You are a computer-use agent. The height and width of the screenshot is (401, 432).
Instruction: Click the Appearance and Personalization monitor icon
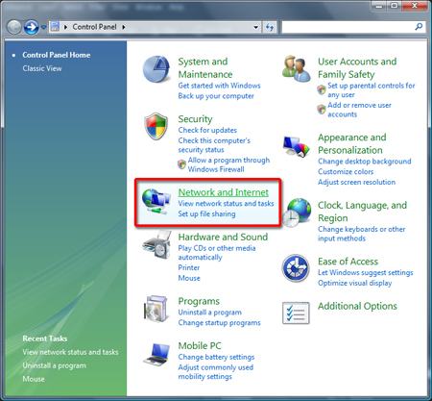coord(297,146)
